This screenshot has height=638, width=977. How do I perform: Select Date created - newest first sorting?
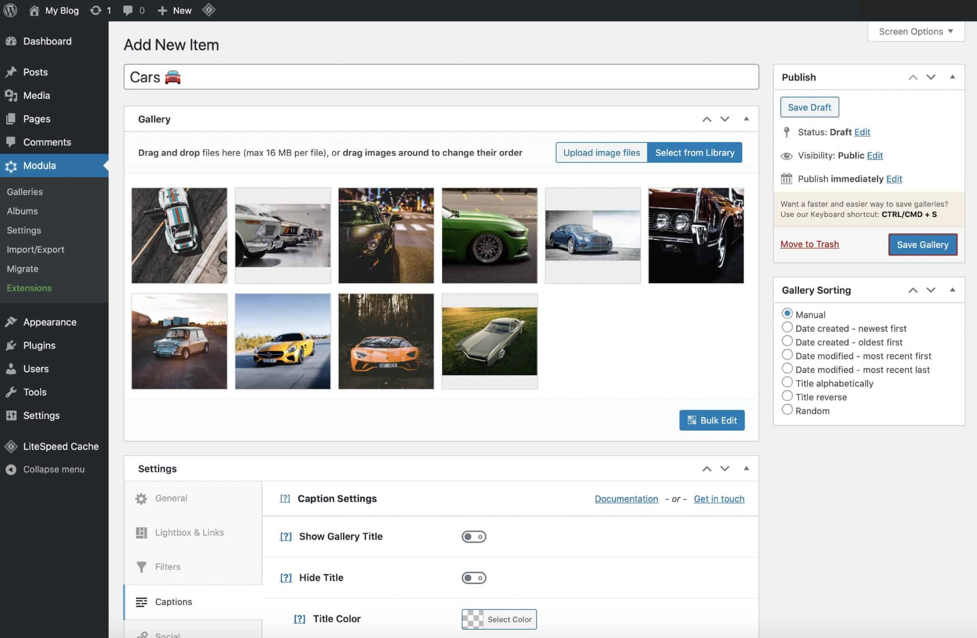point(787,327)
